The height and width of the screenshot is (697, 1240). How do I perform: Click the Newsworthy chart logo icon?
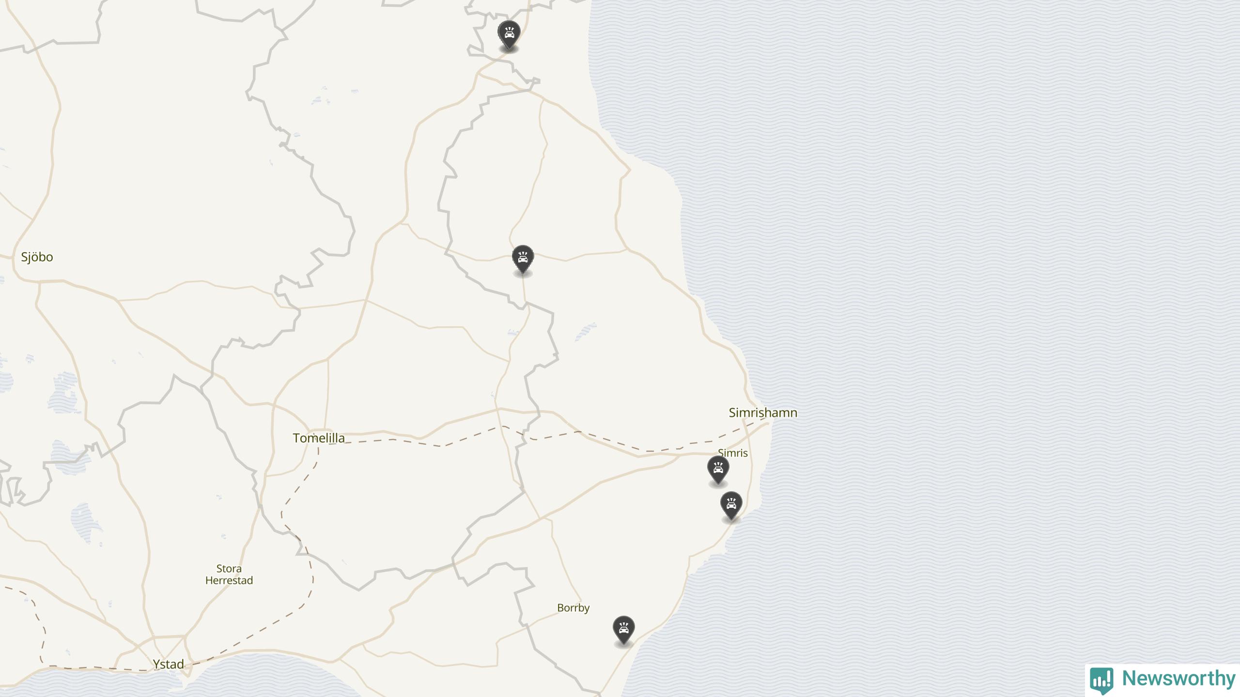(1101, 680)
